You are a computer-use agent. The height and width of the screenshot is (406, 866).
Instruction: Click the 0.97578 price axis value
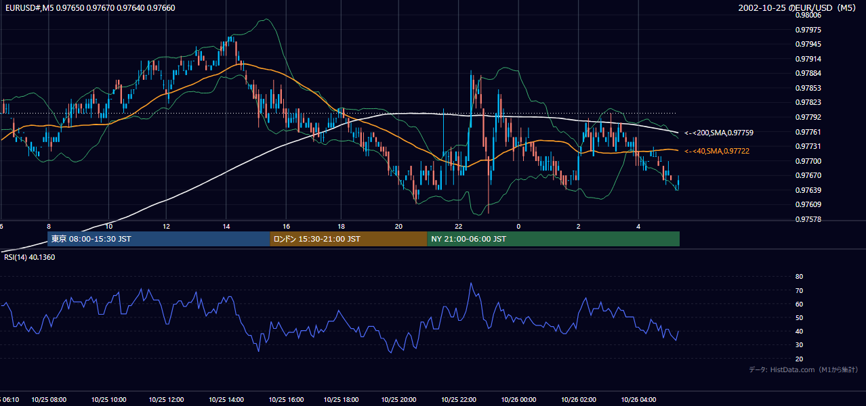[x=808, y=219]
